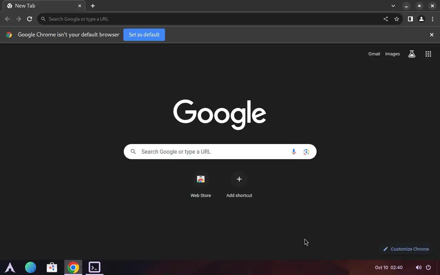Reload the page with the refresh icon
The height and width of the screenshot is (275, 440).
(30, 19)
